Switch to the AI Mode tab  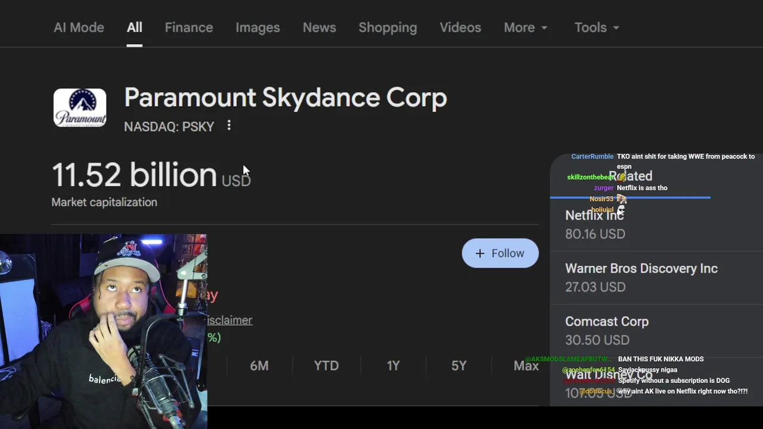(79, 27)
